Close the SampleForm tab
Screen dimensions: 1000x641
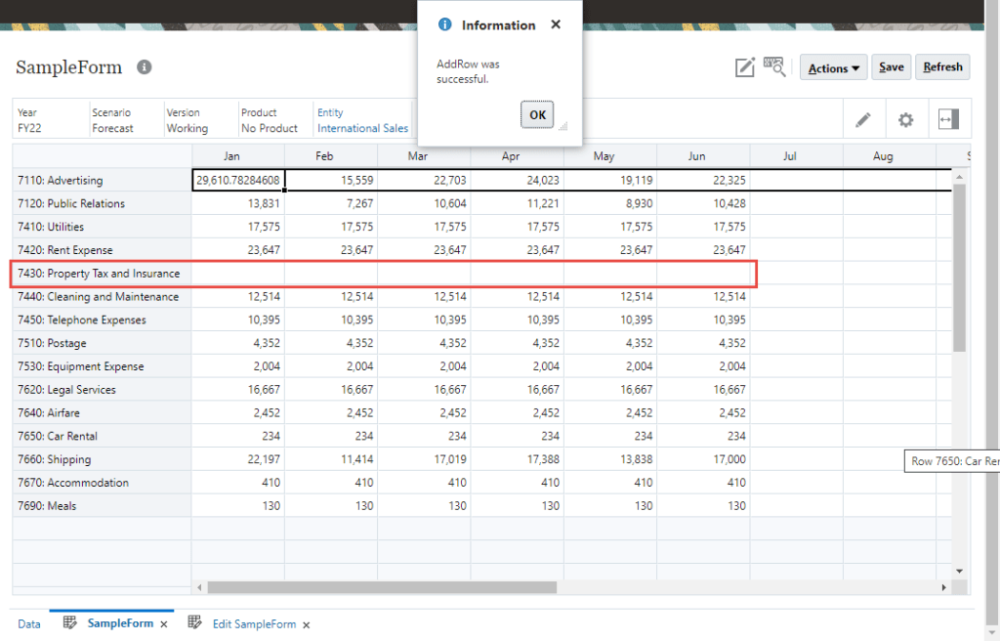pos(164,624)
